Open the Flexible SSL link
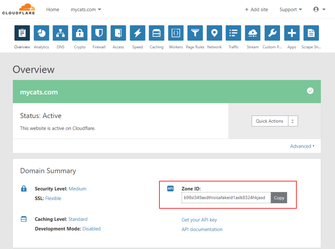This screenshot has width=335, height=249. click(53, 199)
